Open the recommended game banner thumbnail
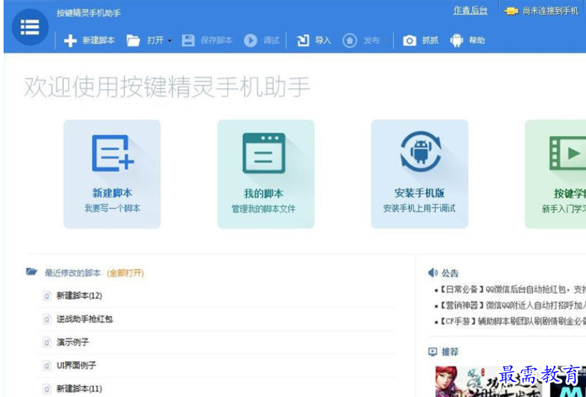 click(x=488, y=381)
